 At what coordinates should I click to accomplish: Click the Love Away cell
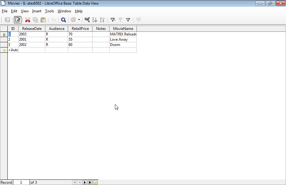[123, 39]
